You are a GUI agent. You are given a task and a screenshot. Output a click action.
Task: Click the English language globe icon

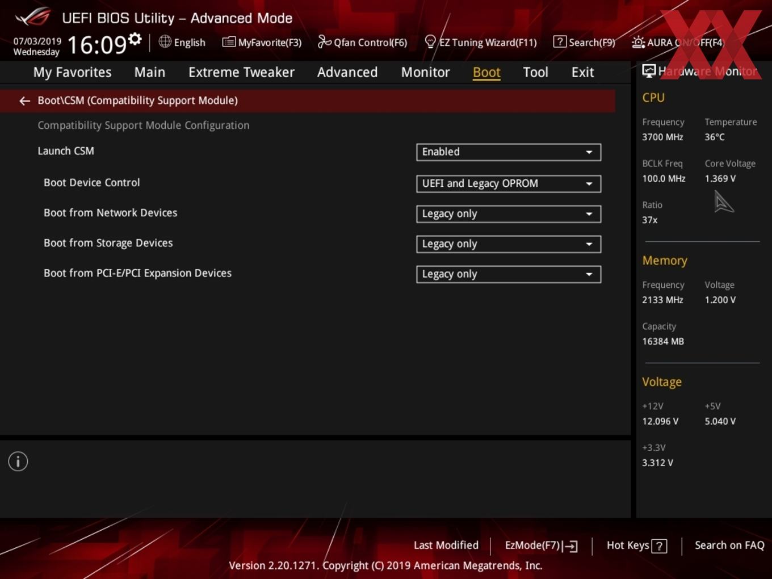[x=165, y=41]
